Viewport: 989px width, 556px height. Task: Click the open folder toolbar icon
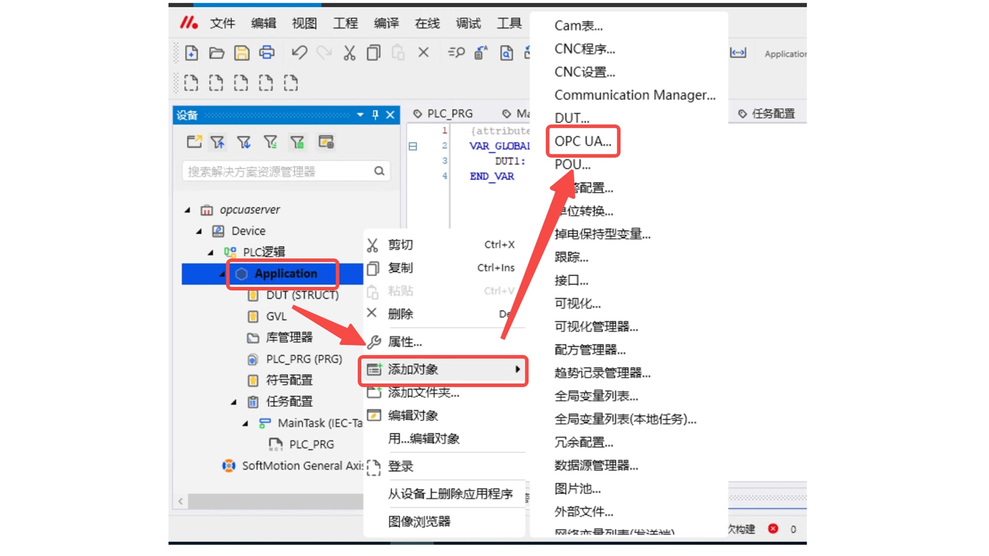coord(216,53)
